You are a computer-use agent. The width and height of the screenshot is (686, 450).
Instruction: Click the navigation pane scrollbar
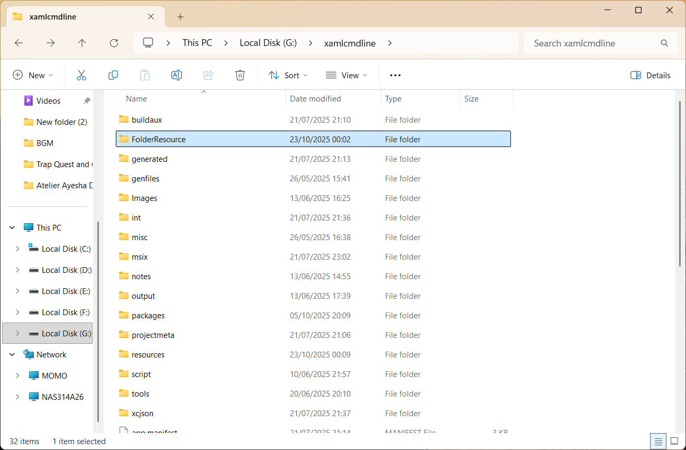pyautogui.click(x=97, y=321)
